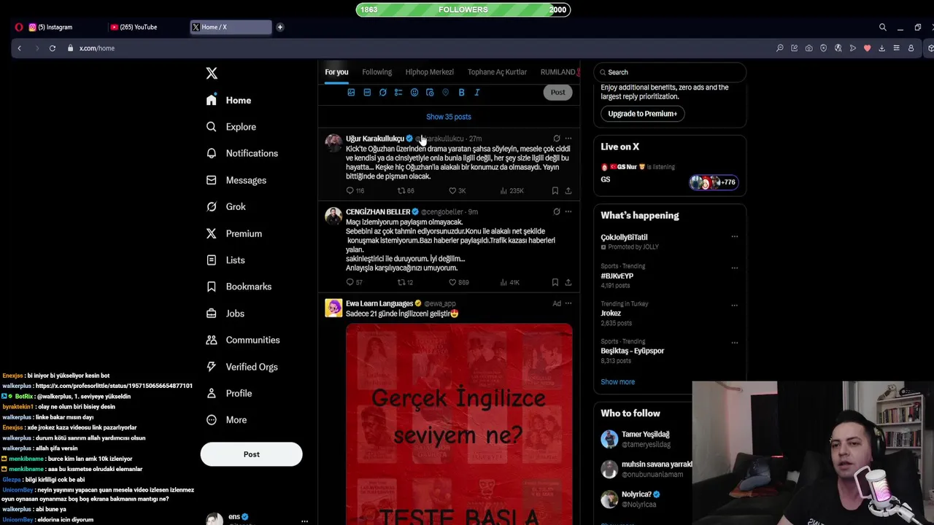Tag location in the composer toolbar
This screenshot has width=934, height=525.
[x=445, y=93]
